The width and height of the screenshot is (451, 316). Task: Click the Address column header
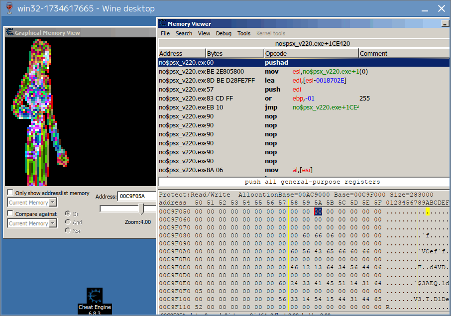pyautogui.click(x=182, y=53)
